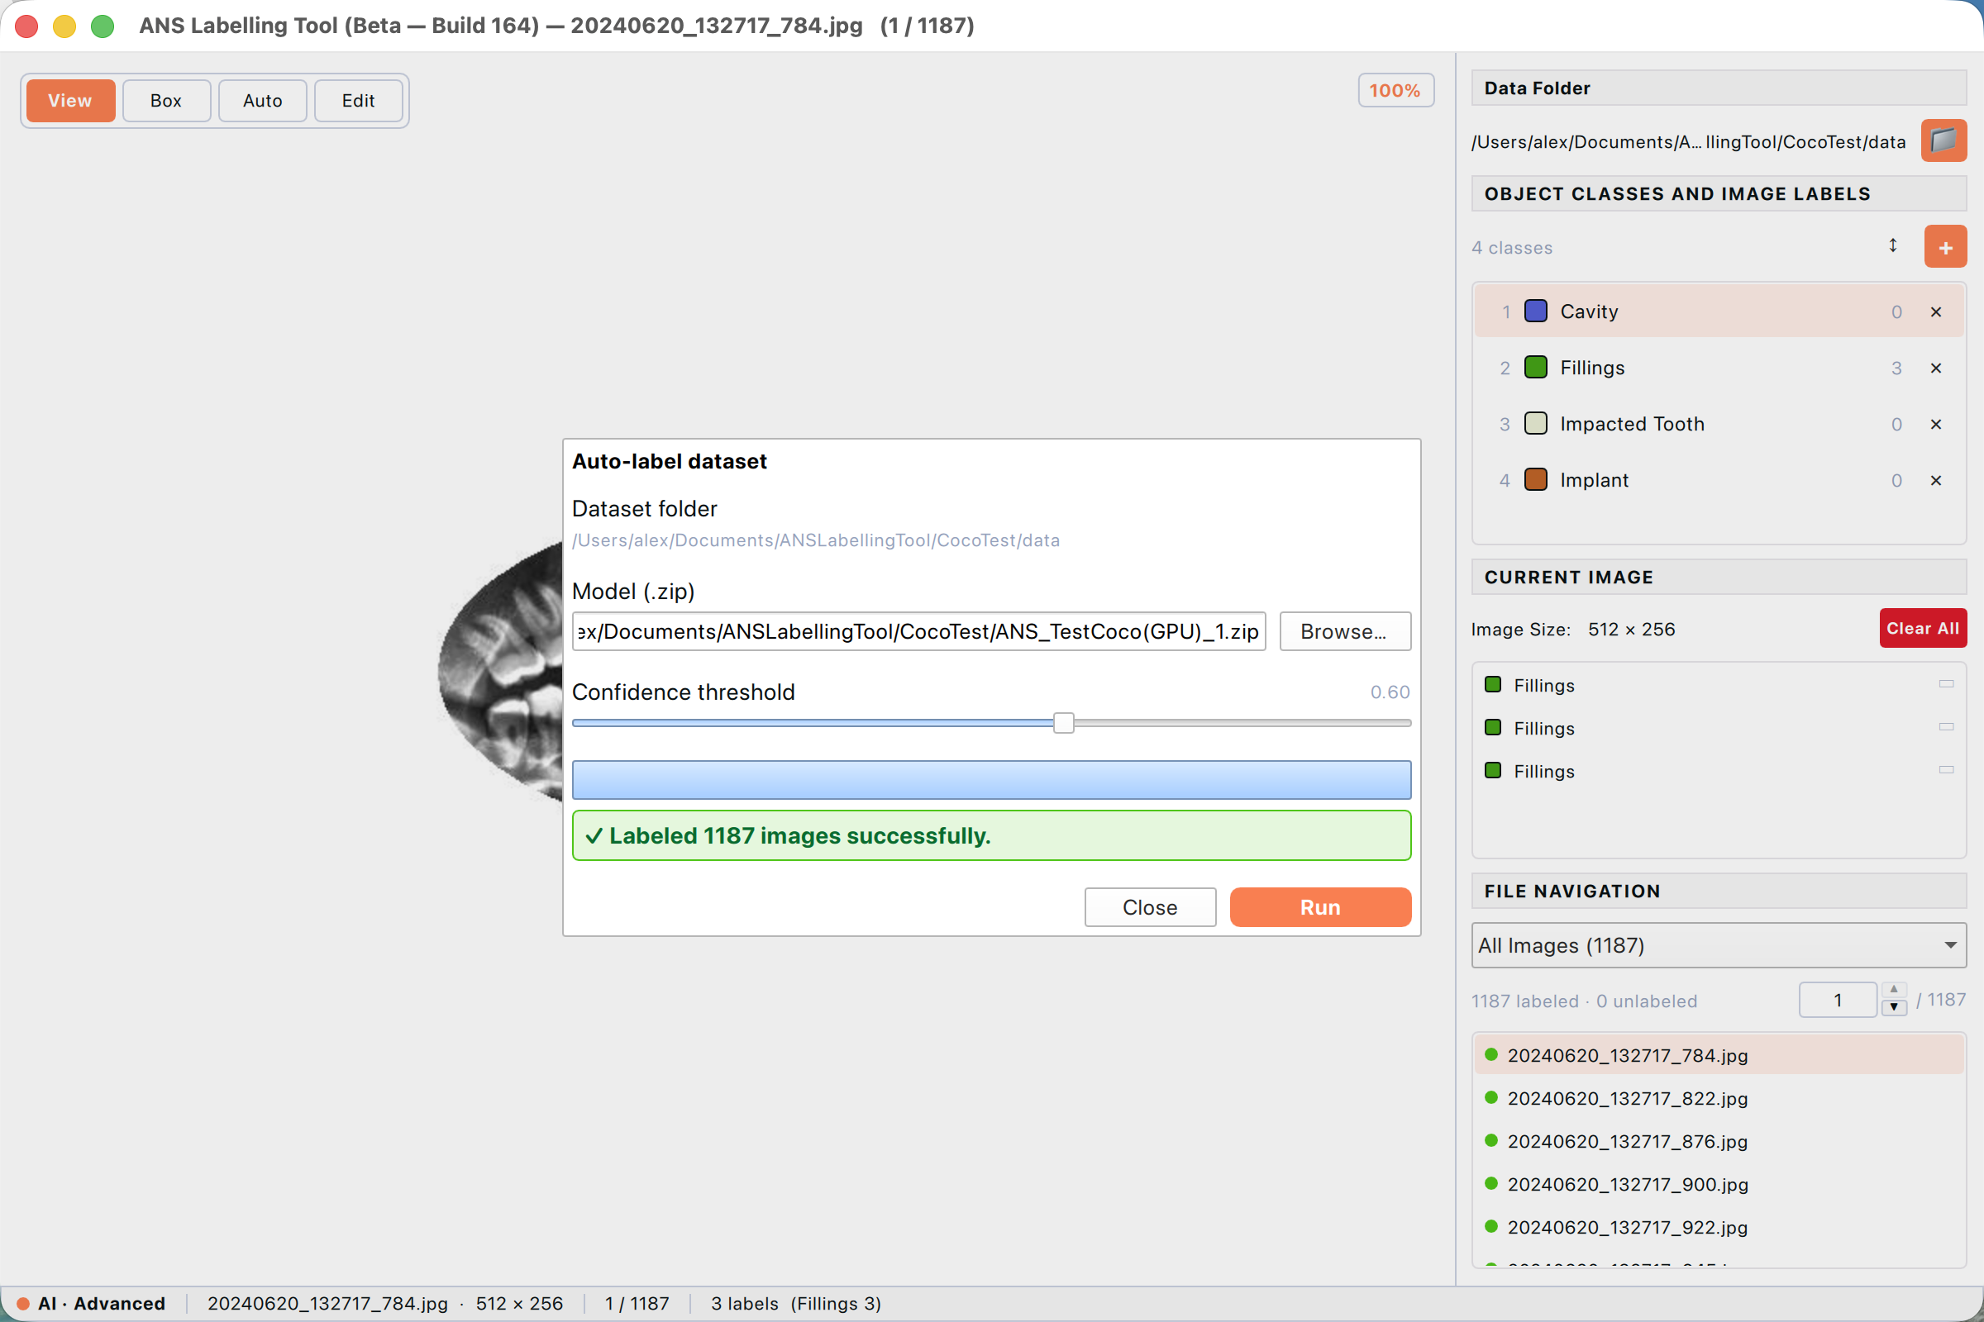
Task: Open file 20240620_132717_900.jpg
Action: click(1719, 1184)
